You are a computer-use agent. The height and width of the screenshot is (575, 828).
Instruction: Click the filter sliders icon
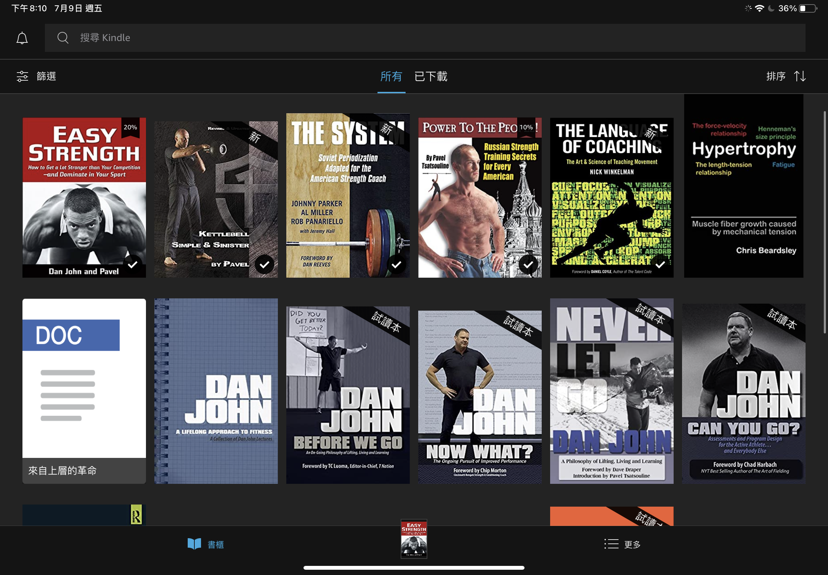click(22, 76)
